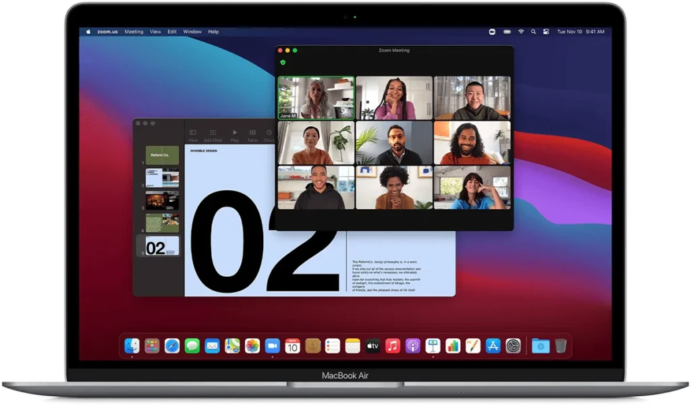The height and width of the screenshot is (407, 691).
Task: Open the Mail app in the Dock
Action: coord(212,346)
